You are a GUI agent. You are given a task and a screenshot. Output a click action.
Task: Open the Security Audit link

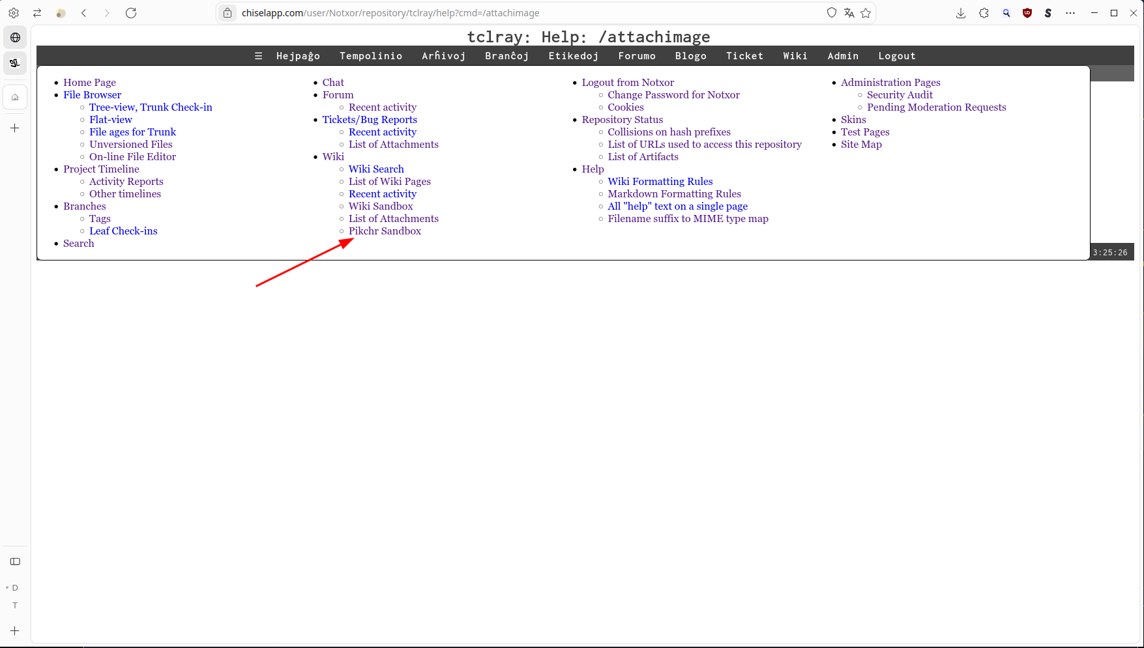click(x=900, y=95)
